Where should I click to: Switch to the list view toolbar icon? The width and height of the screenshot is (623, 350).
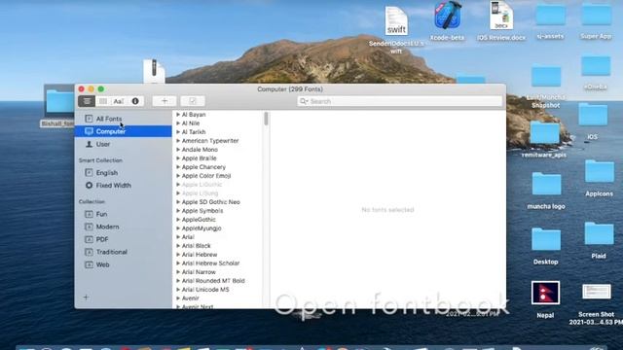click(x=87, y=101)
